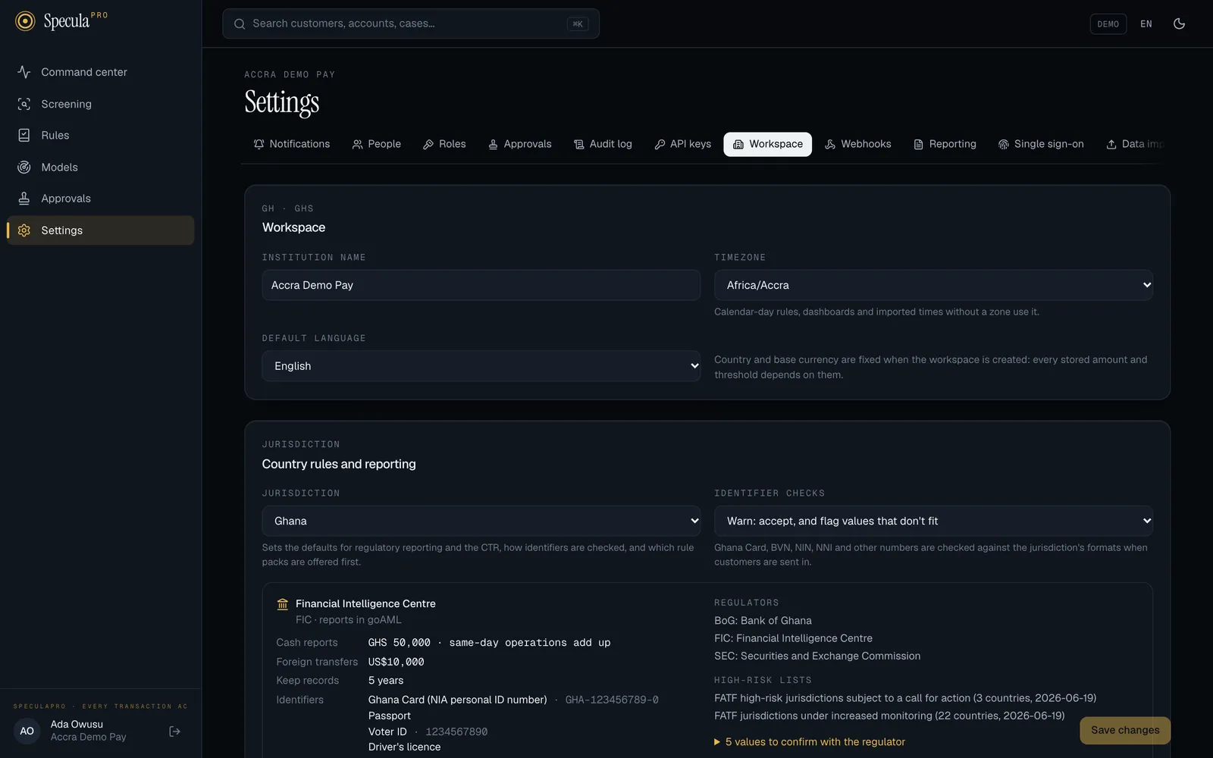Open the Webhooks tab
Image resolution: width=1213 pixels, height=758 pixels.
pos(858,144)
